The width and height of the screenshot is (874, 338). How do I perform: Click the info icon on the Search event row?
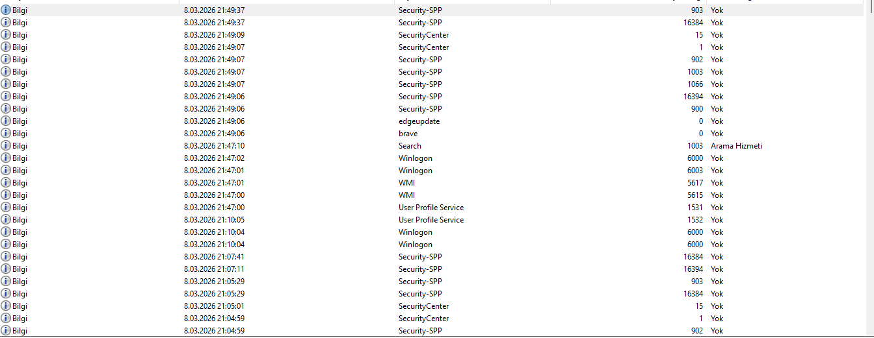pos(6,146)
